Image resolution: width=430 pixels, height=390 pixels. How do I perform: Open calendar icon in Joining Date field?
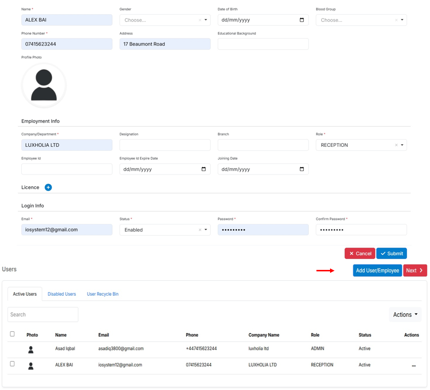coord(302,169)
